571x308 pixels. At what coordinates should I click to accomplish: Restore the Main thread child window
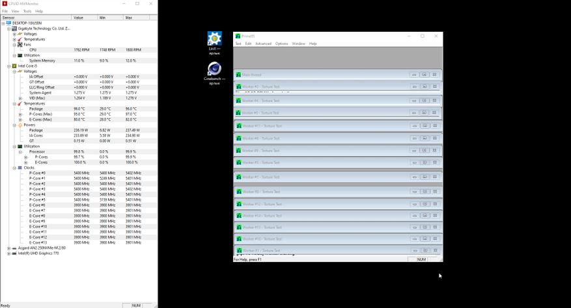[x=414, y=75]
